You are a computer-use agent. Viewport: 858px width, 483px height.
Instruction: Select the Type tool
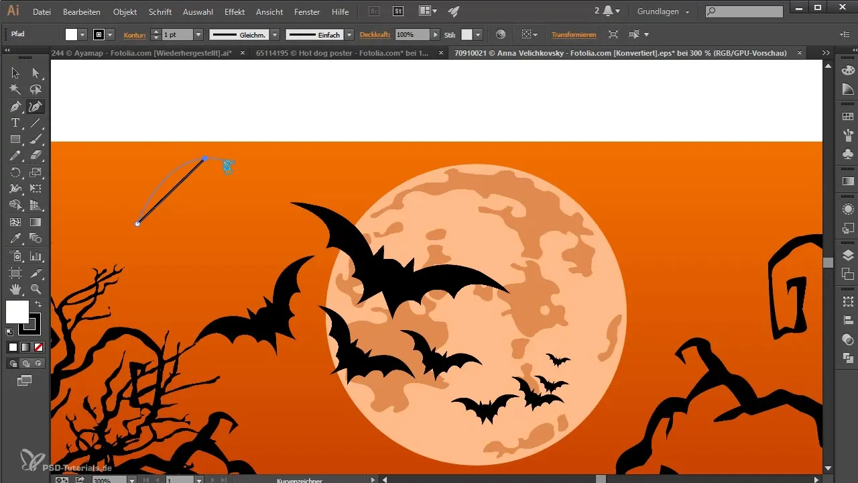click(x=15, y=123)
